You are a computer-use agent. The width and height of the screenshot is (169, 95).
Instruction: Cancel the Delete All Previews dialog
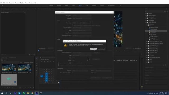point(101,49)
